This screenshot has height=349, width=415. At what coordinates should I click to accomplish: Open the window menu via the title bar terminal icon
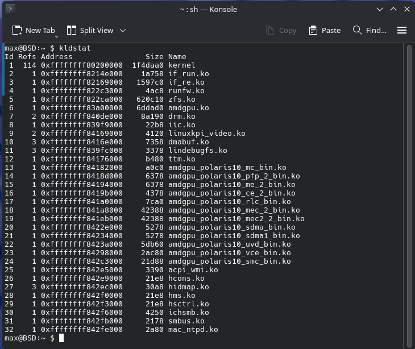tap(10, 9)
